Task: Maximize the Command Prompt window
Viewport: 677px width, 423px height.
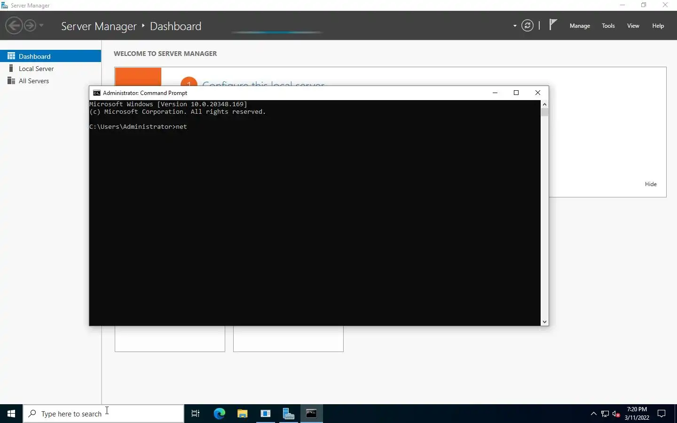Action: coord(516,93)
